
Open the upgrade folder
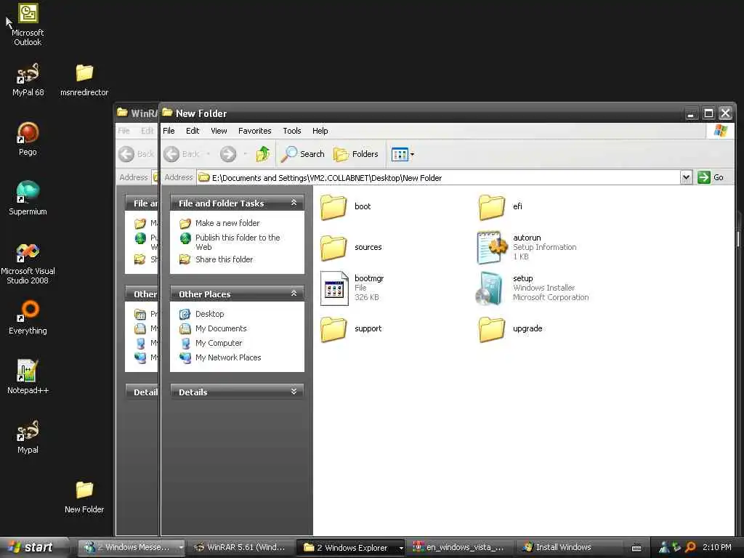510,329
